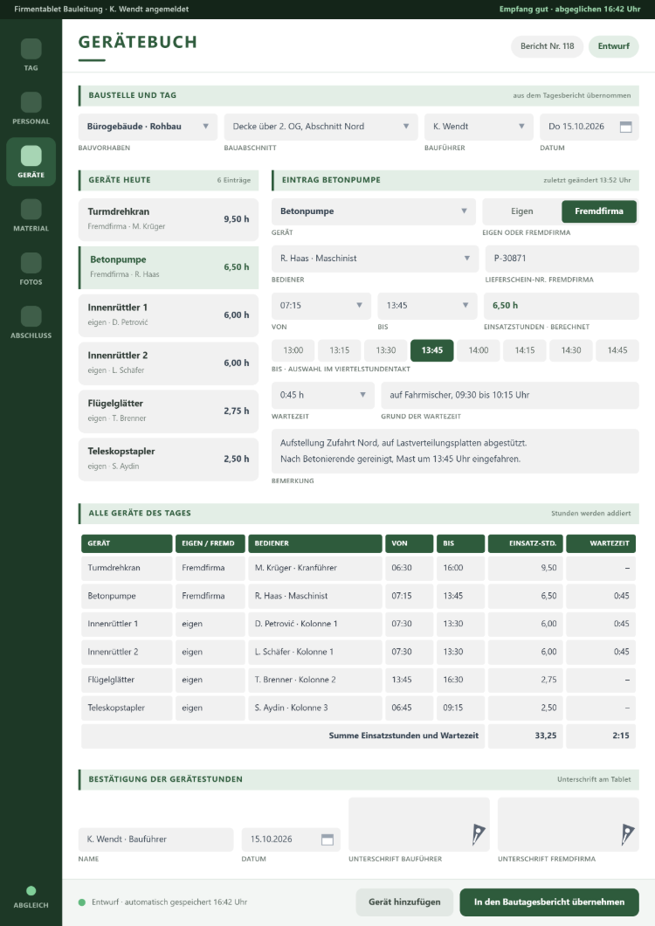Sort table by the GERÄT column header

[x=127, y=543]
